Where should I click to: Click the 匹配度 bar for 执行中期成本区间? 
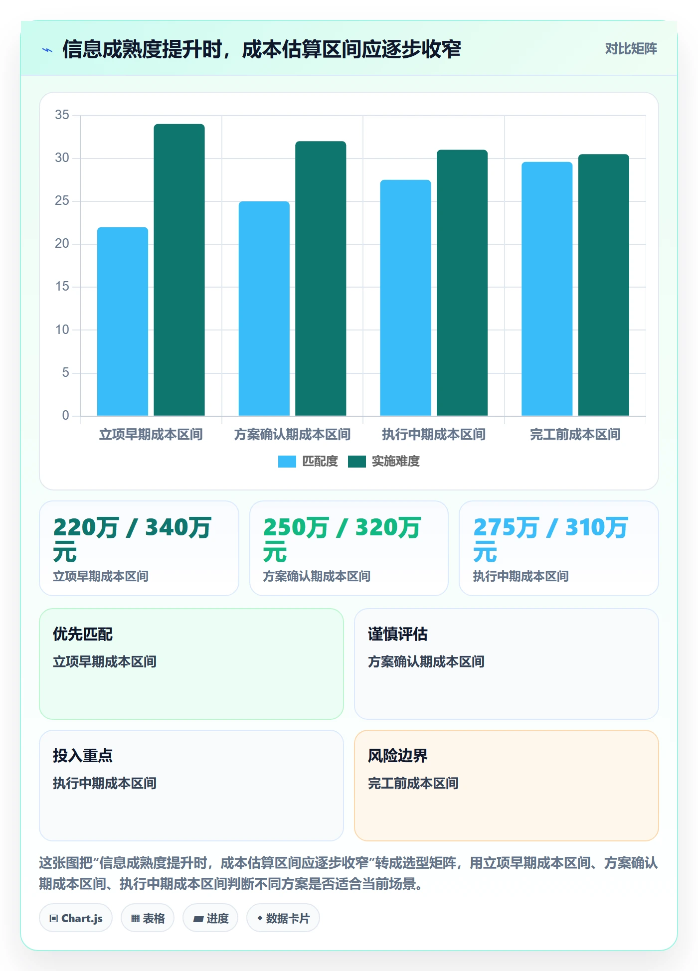(405, 298)
